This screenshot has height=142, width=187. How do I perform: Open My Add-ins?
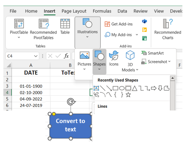(118, 35)
